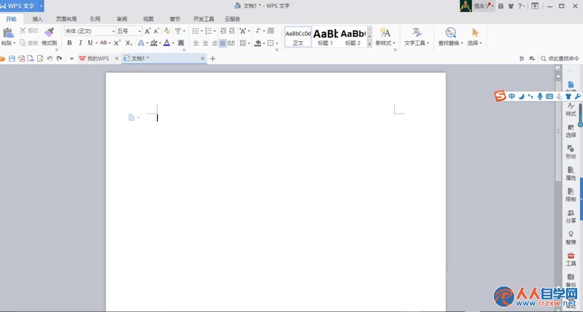Toggle strikethrough AB formatting
Image resolution: width=583 pixels, height=312 pixels.
tap(103, 43)
